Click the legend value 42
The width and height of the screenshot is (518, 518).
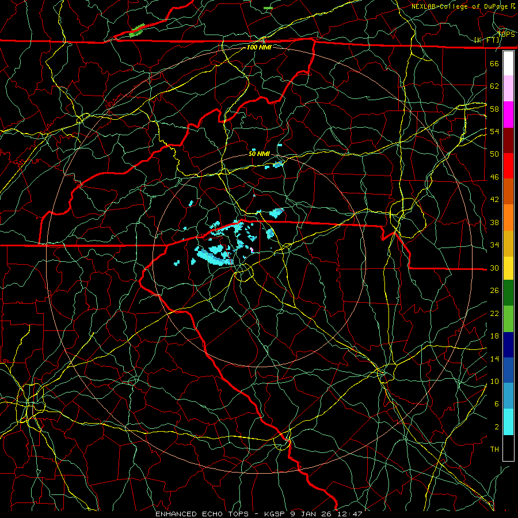[494, 200]
